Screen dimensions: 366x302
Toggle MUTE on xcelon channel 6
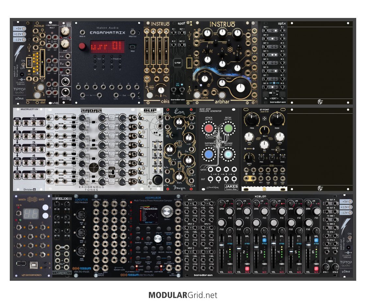(316, 269)
